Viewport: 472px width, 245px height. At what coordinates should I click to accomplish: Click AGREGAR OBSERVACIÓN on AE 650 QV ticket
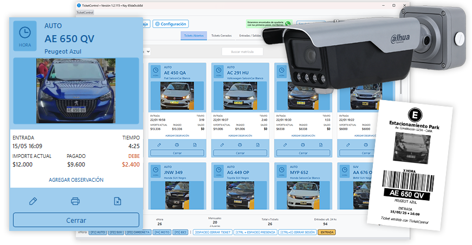pyautogui.click(x=76, y=180)
